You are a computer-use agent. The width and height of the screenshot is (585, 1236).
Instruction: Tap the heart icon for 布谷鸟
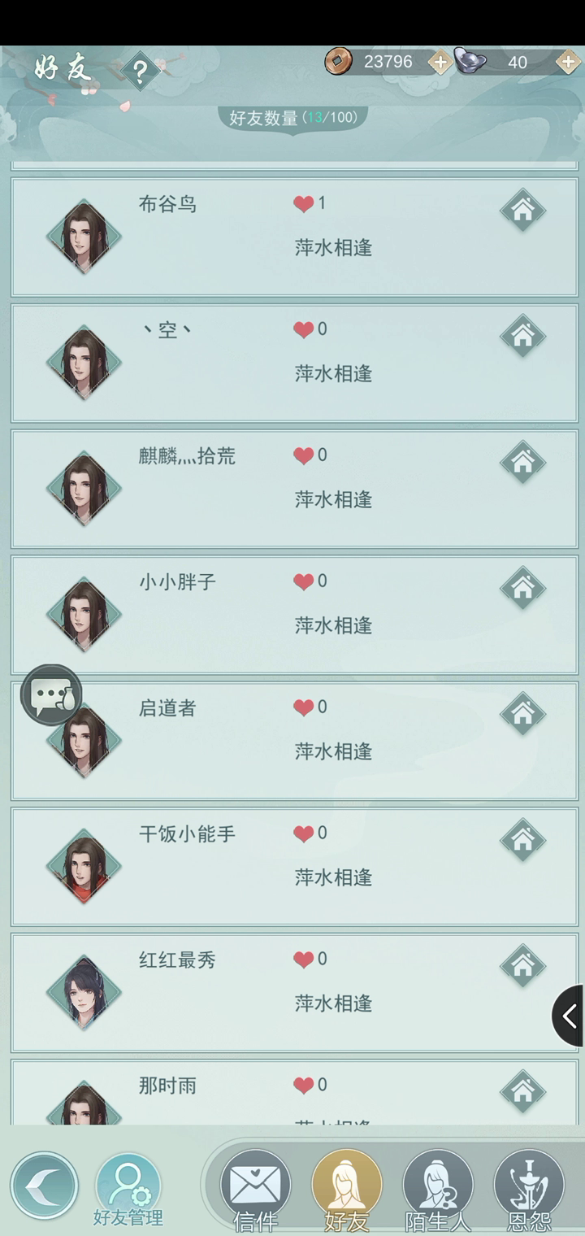(304, 204)
